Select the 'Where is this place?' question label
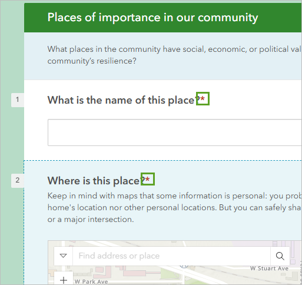Image resolution: width=302 pixels, height=285 pixels. click(x=96, y=181)
